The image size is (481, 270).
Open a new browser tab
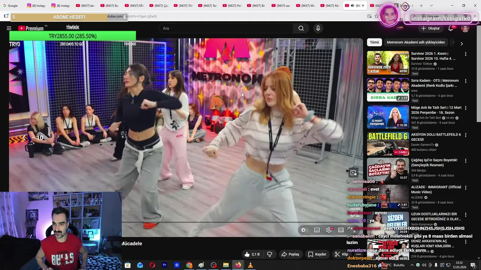421,6
